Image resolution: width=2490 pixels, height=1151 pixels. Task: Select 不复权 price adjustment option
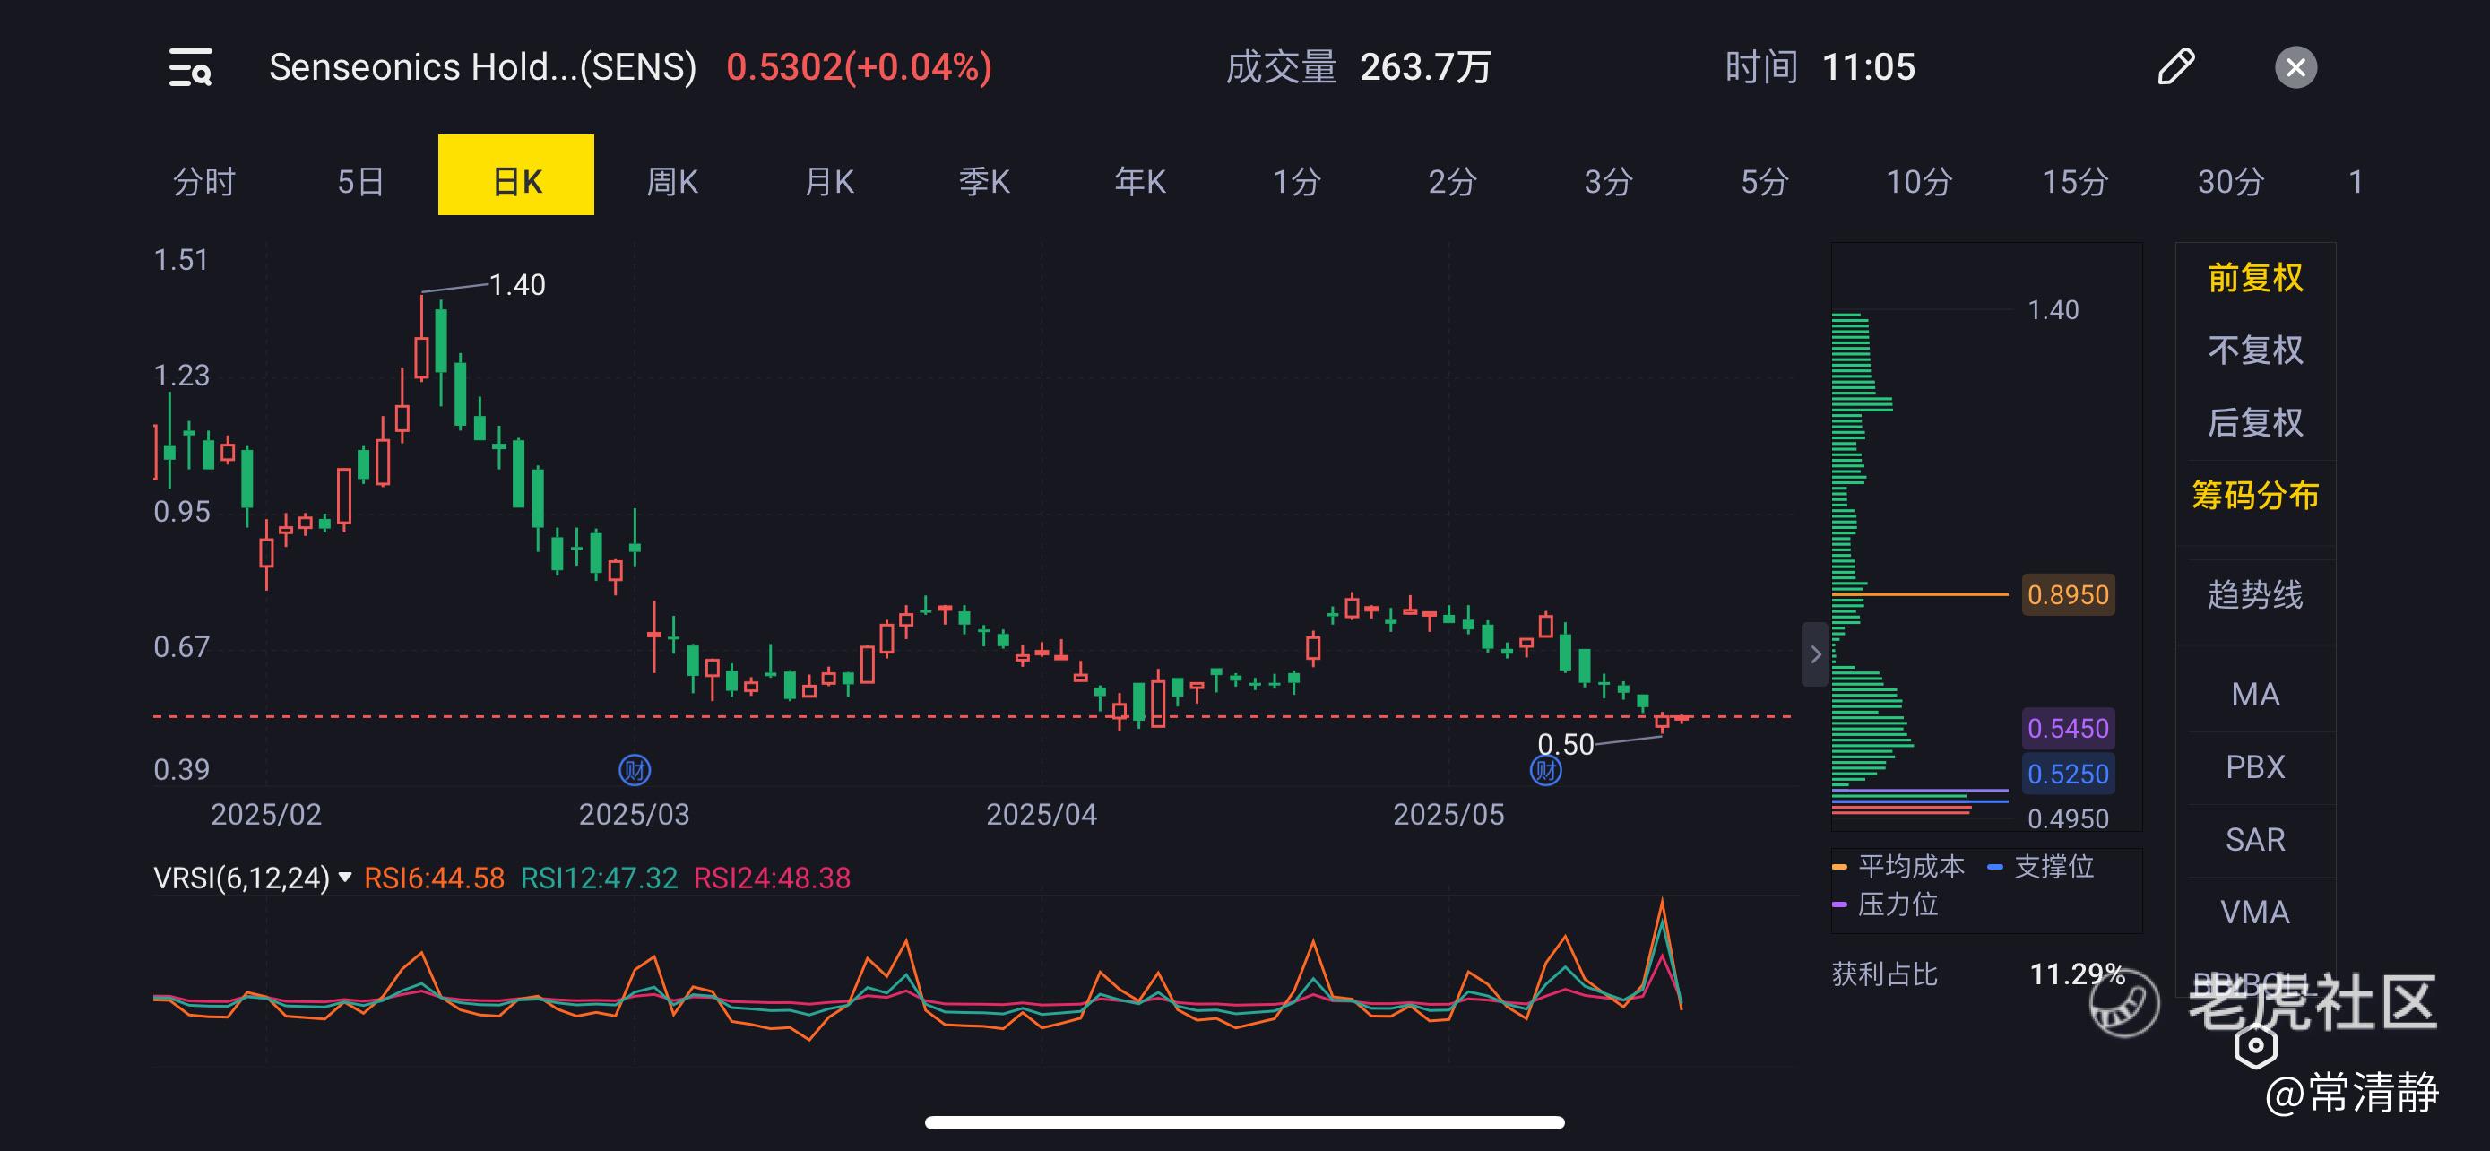2254,350
